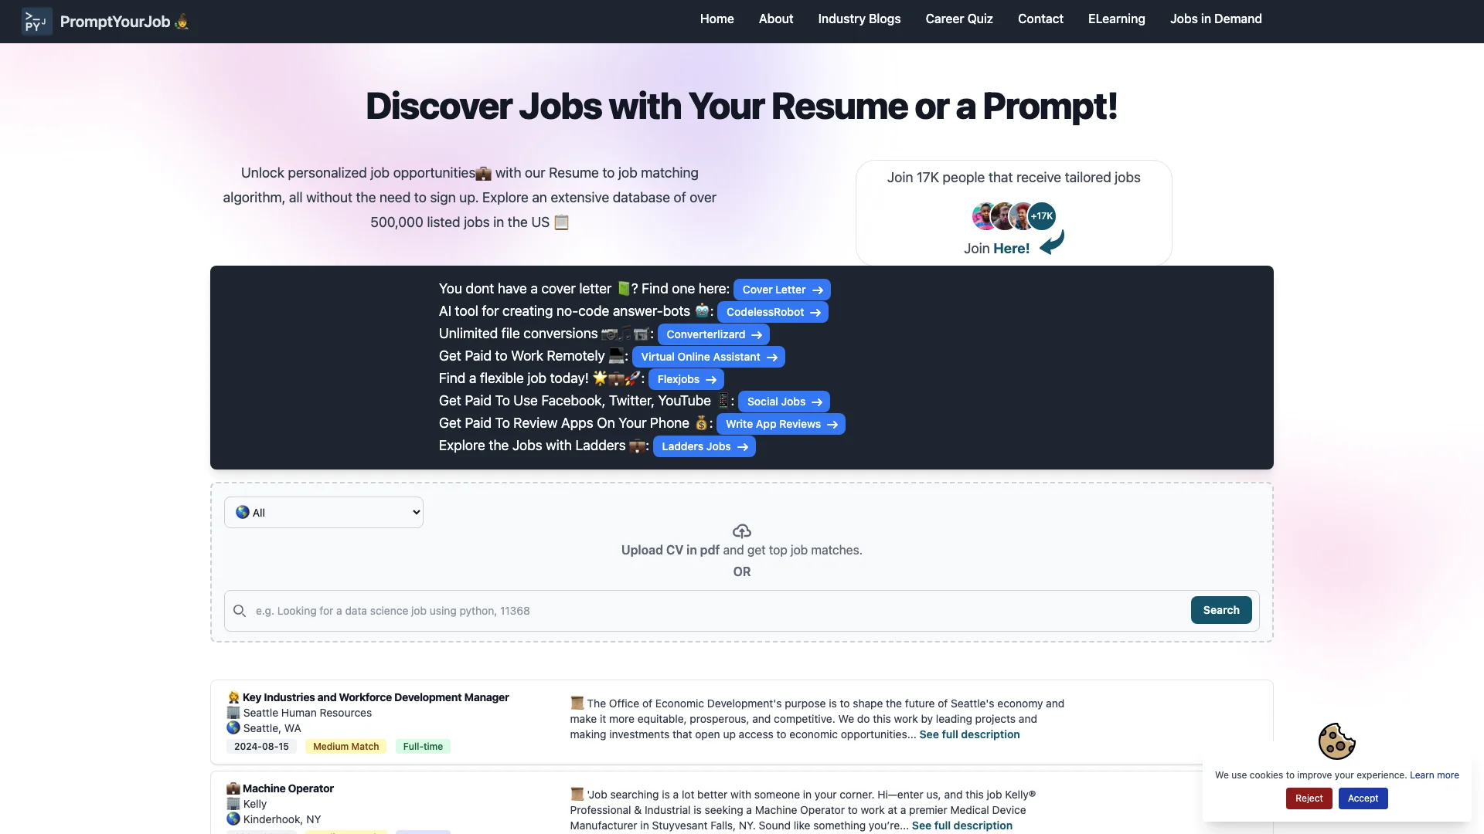
Task: Click the Ladders Jobs arrow icon
Action: (742, 446)
